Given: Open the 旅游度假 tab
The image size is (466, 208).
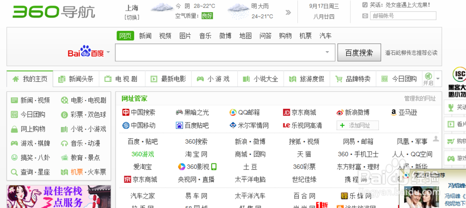Looking at the screenshot, I should pyautogui.click(x=307, y=79).
